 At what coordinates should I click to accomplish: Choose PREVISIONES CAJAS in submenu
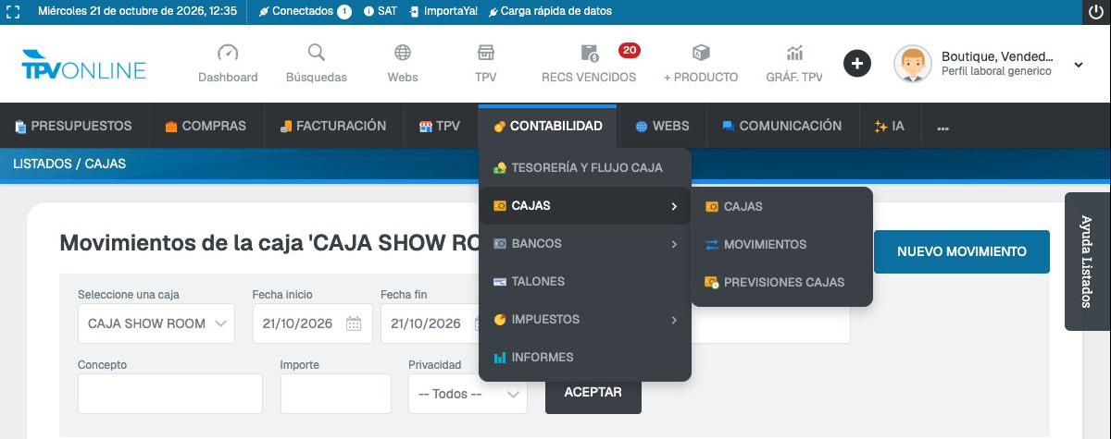[781, 283]
